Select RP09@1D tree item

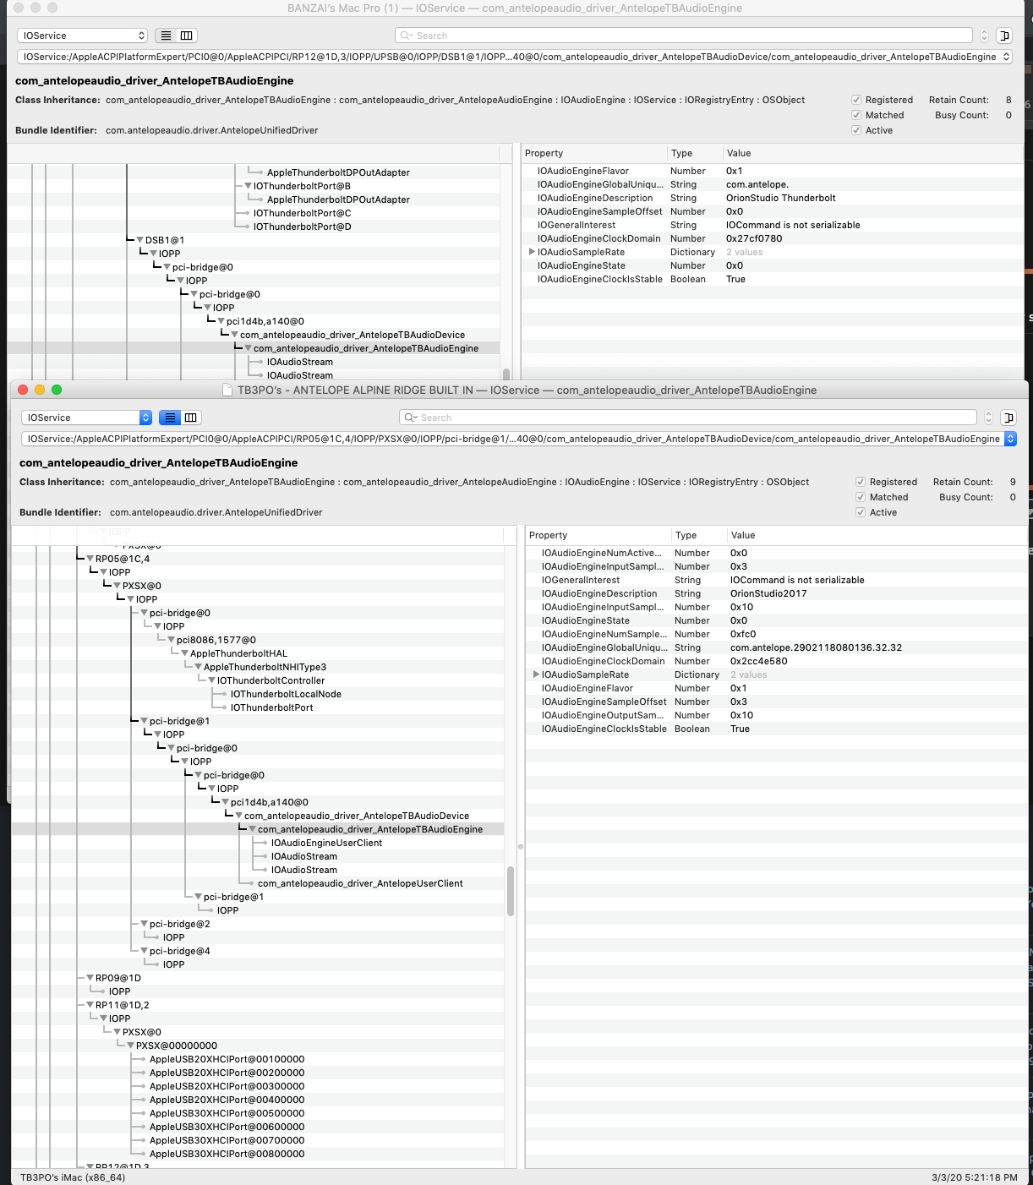pyautogui.click(x=118, y=978)
